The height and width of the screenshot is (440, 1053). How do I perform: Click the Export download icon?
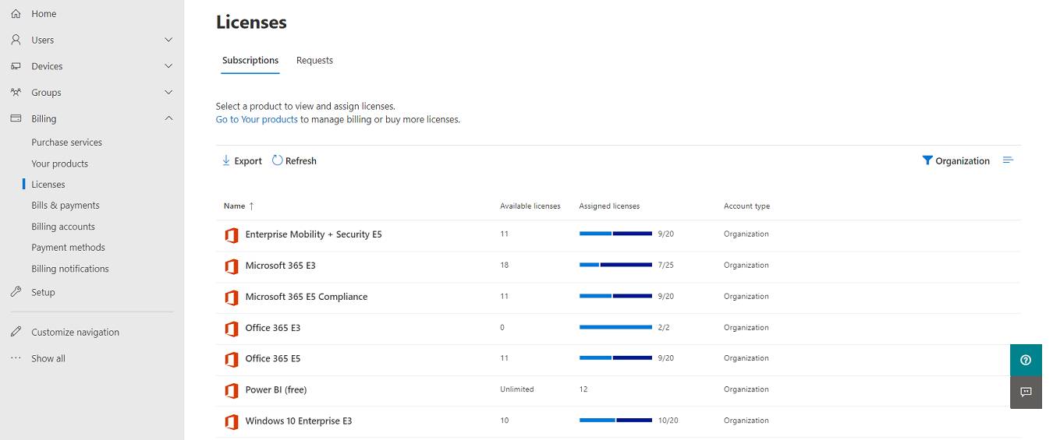226,160
